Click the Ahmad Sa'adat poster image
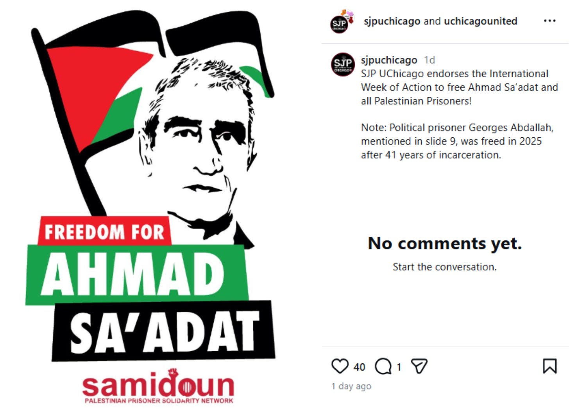 tap(152, 205)
